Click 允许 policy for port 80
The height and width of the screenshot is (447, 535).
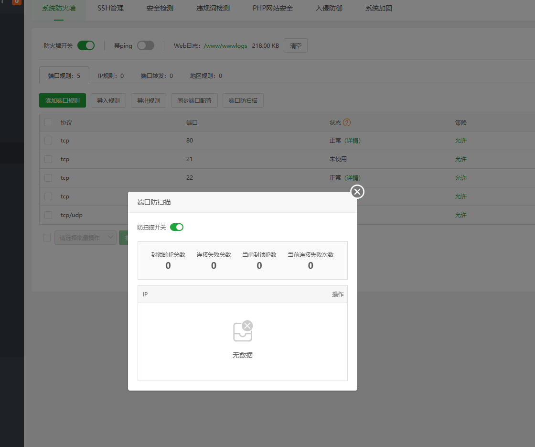pyautogui.click(x=460, y=141)
